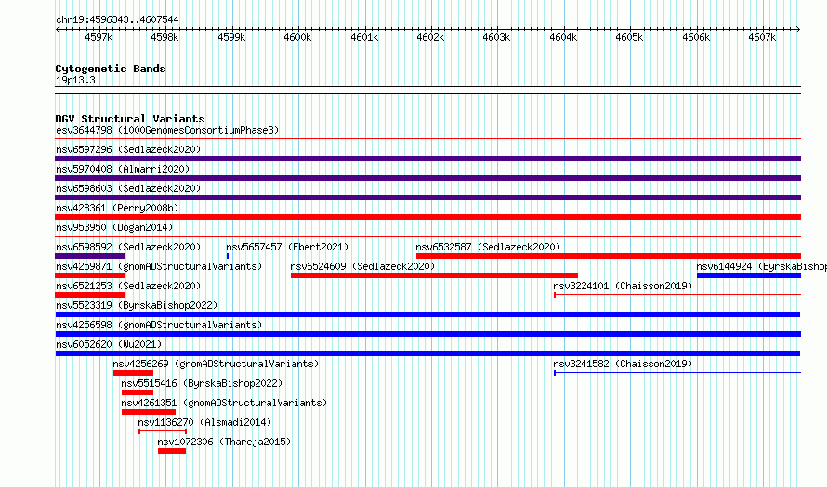
Task: Click the 4597k ruler position
Action: pos(98,37)
